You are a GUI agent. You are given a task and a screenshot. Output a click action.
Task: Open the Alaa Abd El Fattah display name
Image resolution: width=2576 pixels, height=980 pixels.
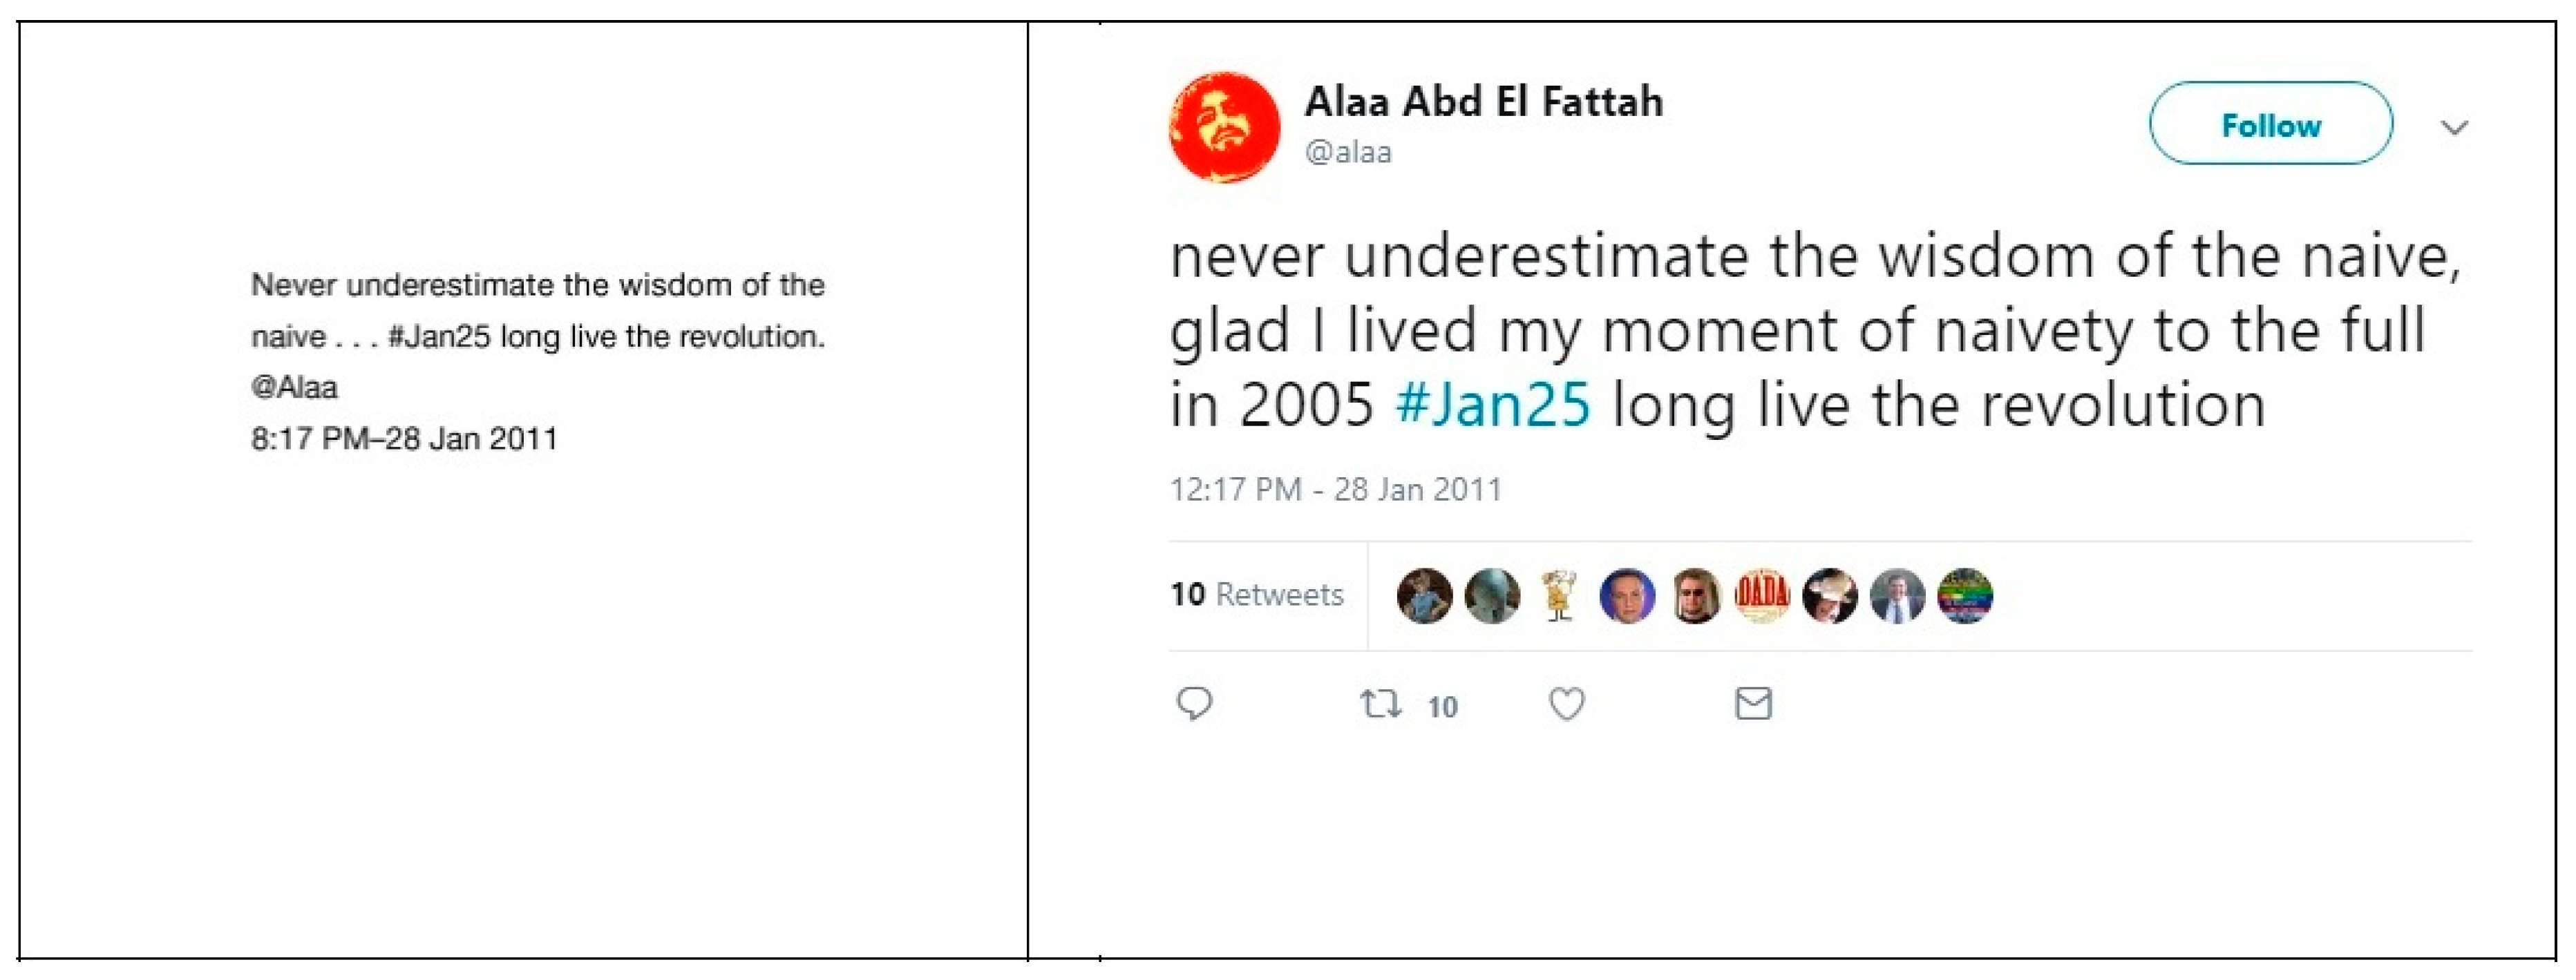[1483, 101]
